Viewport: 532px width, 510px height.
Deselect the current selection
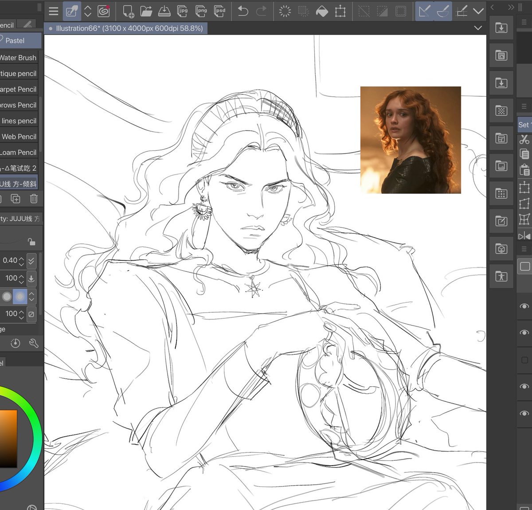coord(364,12)
